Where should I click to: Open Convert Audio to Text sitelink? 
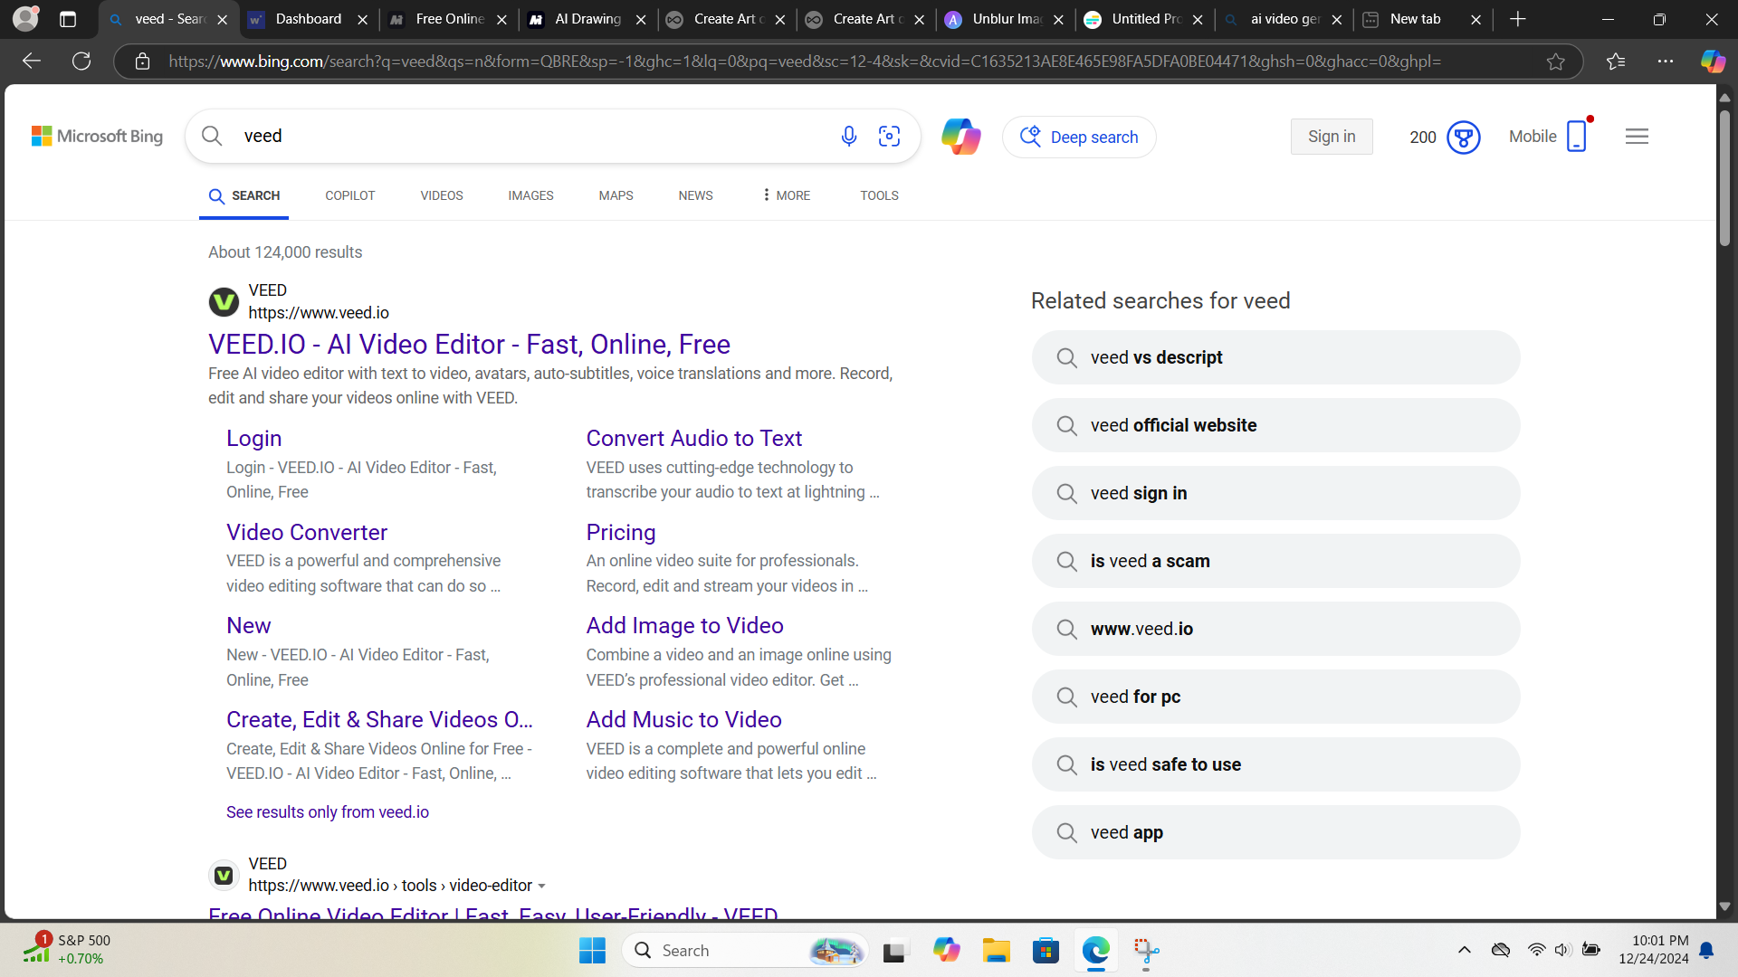(x=693, y=439)
